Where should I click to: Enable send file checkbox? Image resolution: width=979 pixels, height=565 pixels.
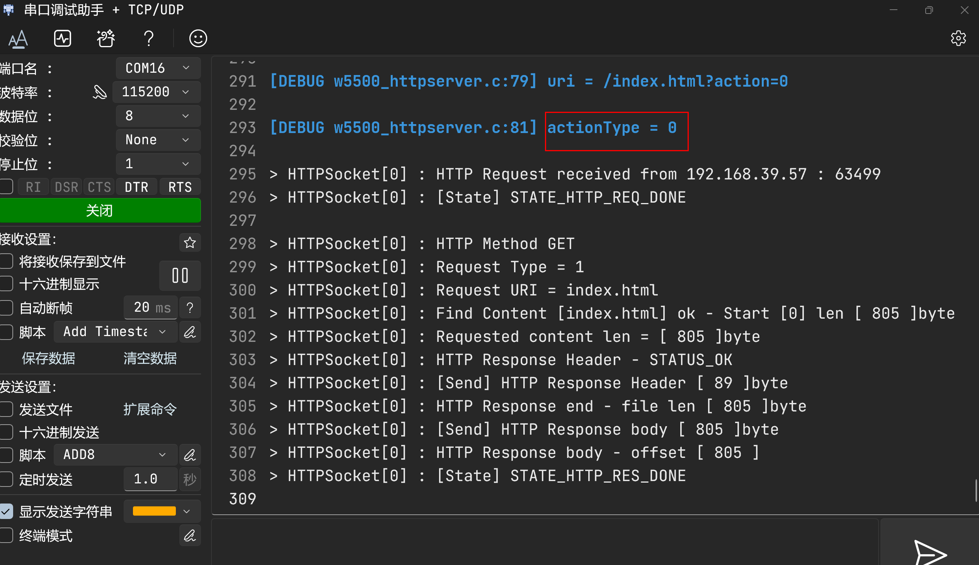click(x=6, y=409)
